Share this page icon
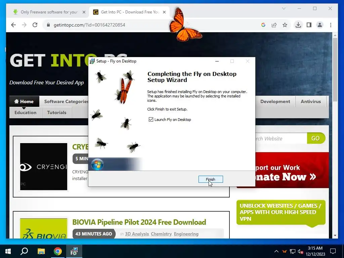The width and height of the screenshot is (344, 258). click(x=274, y=25)
